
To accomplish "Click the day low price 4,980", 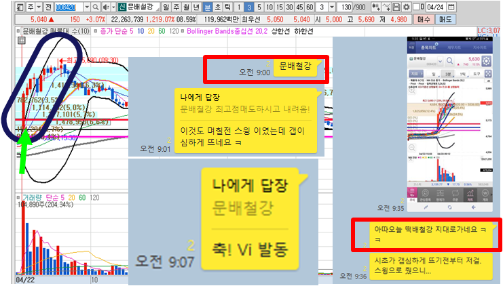I will click(398, 20).
